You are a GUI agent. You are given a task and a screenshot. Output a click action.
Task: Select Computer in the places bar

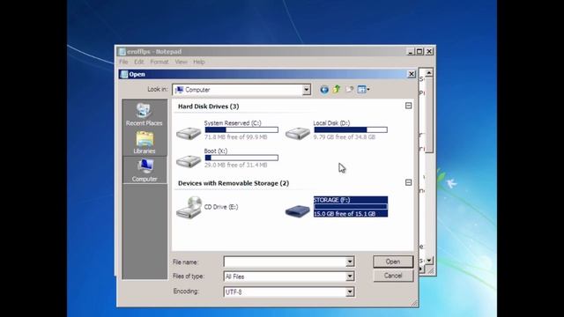(145, 170)
